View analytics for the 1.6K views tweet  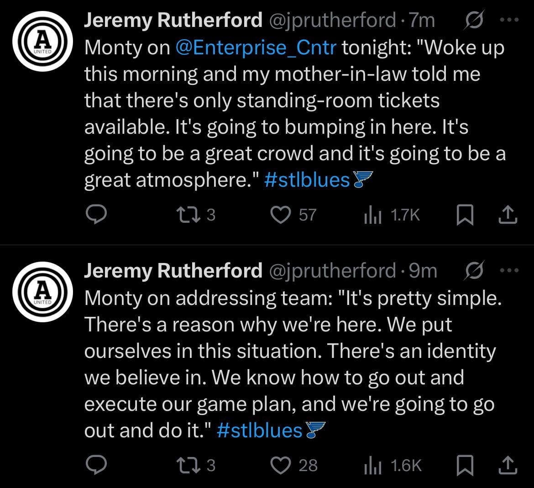click(x=372, y=465)
